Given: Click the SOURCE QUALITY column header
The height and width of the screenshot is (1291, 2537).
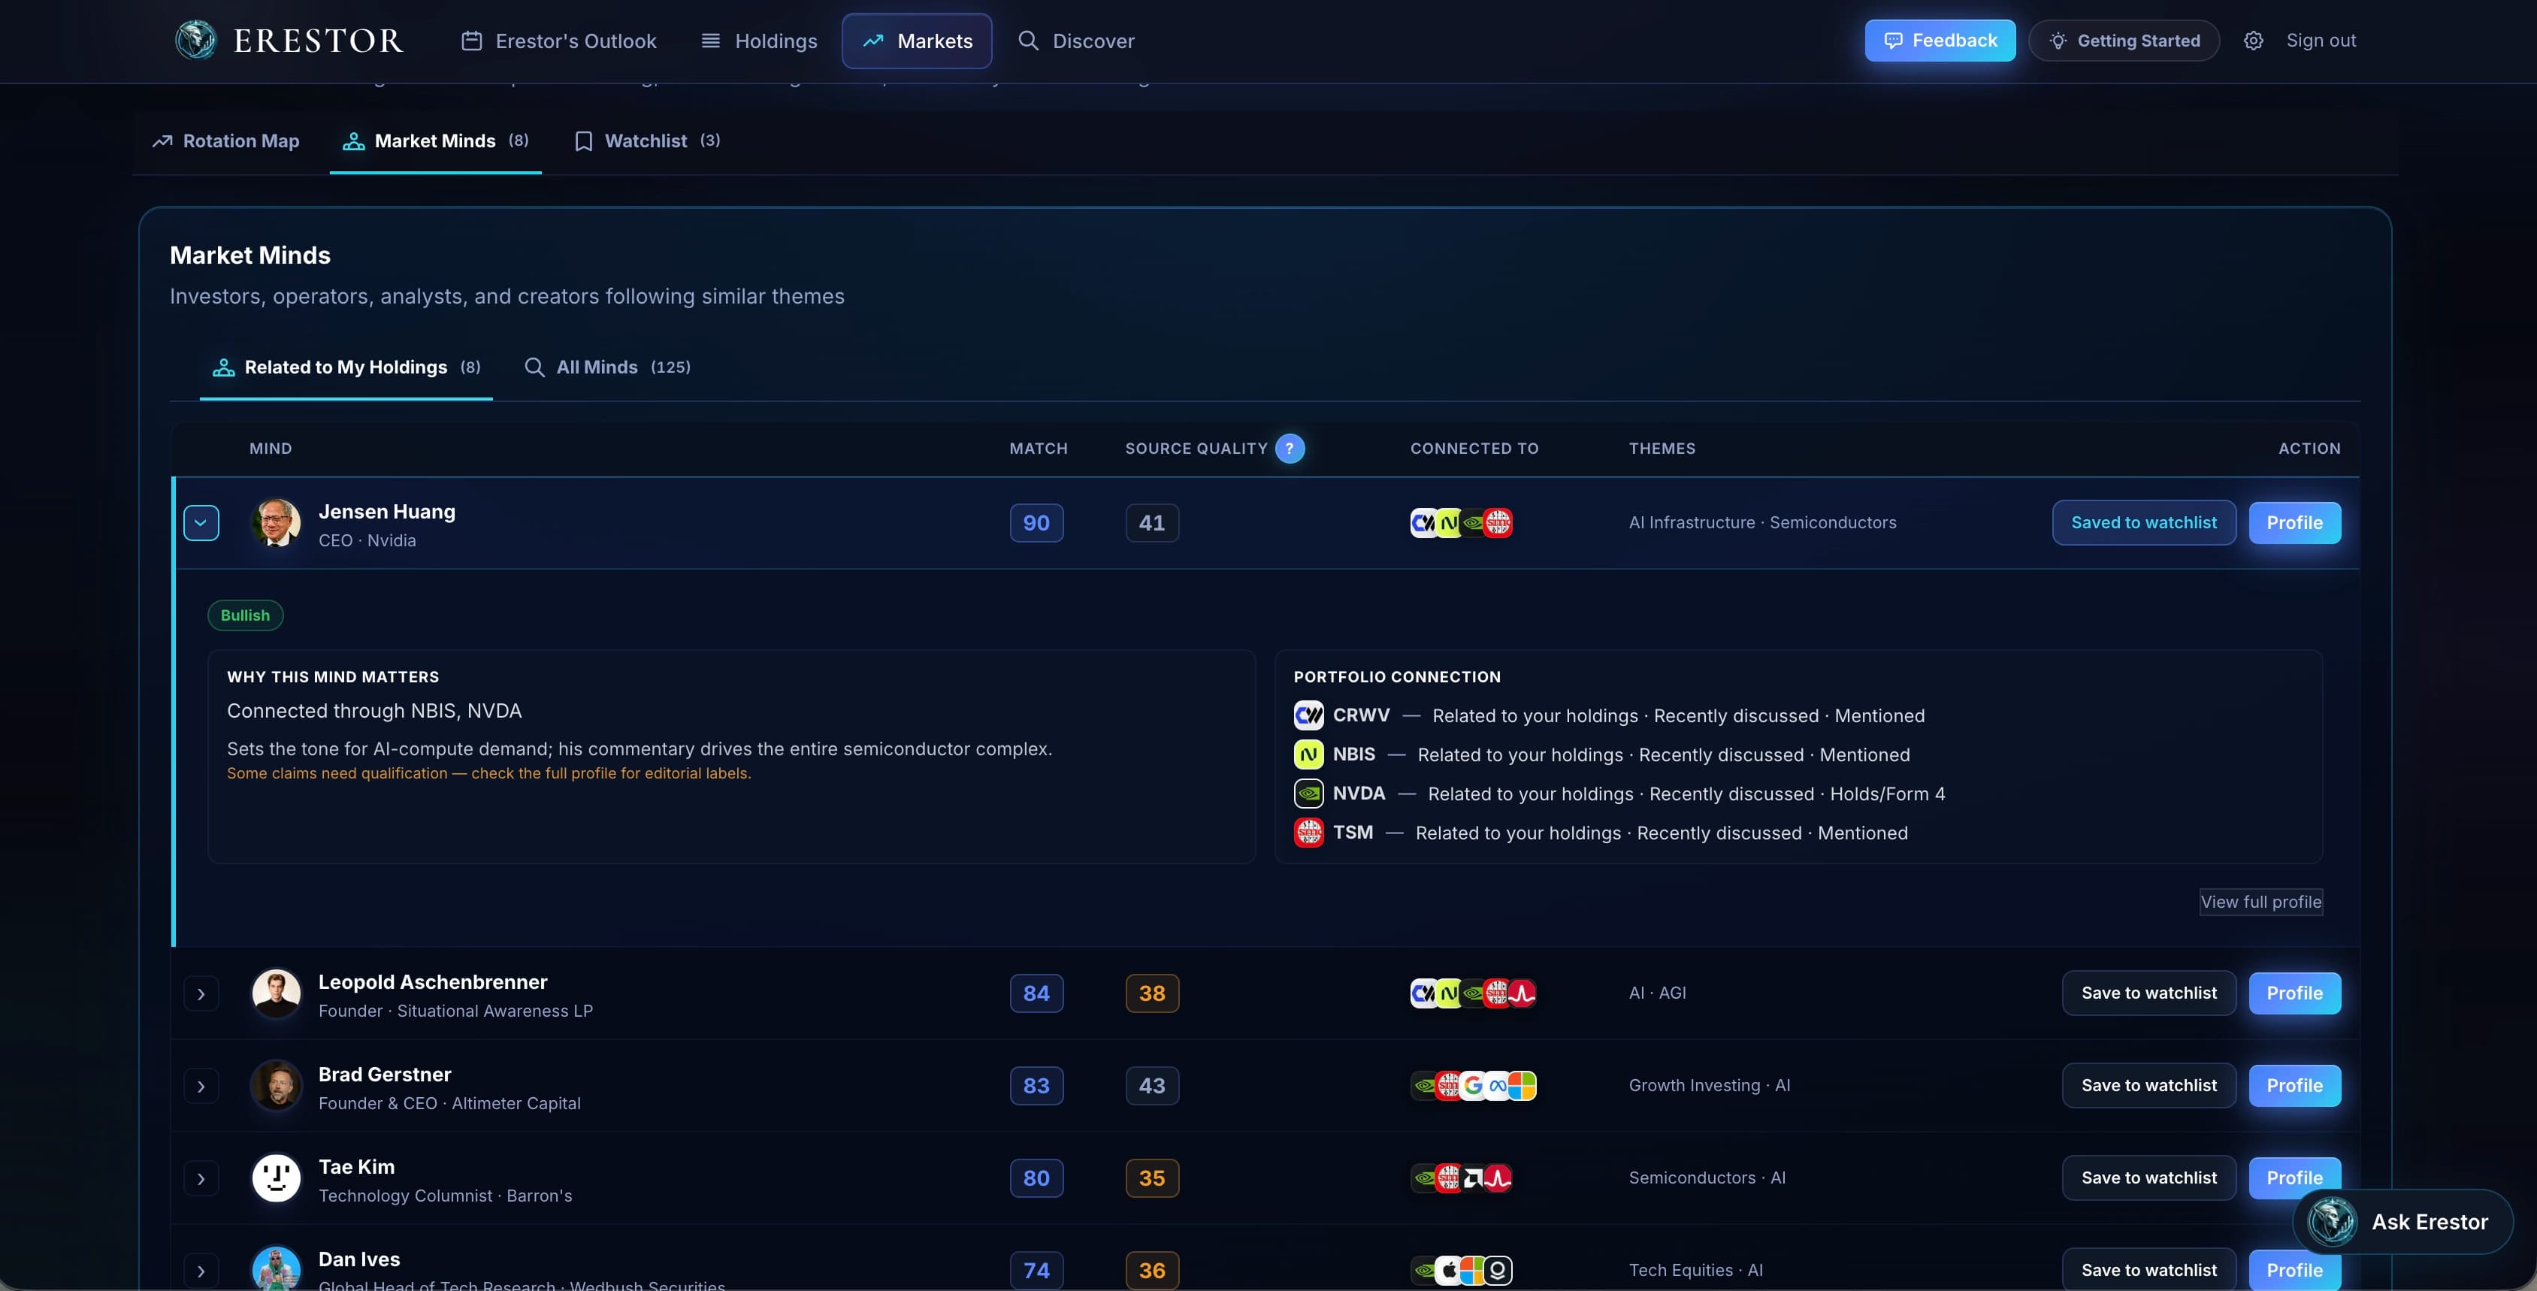Looking at the screenshot, I should pos(1196,448).
